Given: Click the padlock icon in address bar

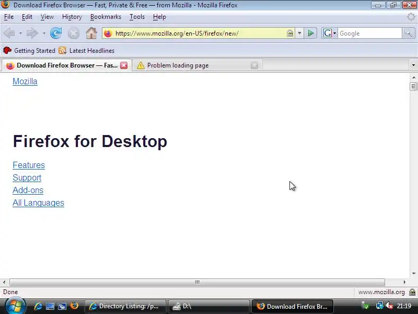Looking at the screenshot, I should [290, 33].
